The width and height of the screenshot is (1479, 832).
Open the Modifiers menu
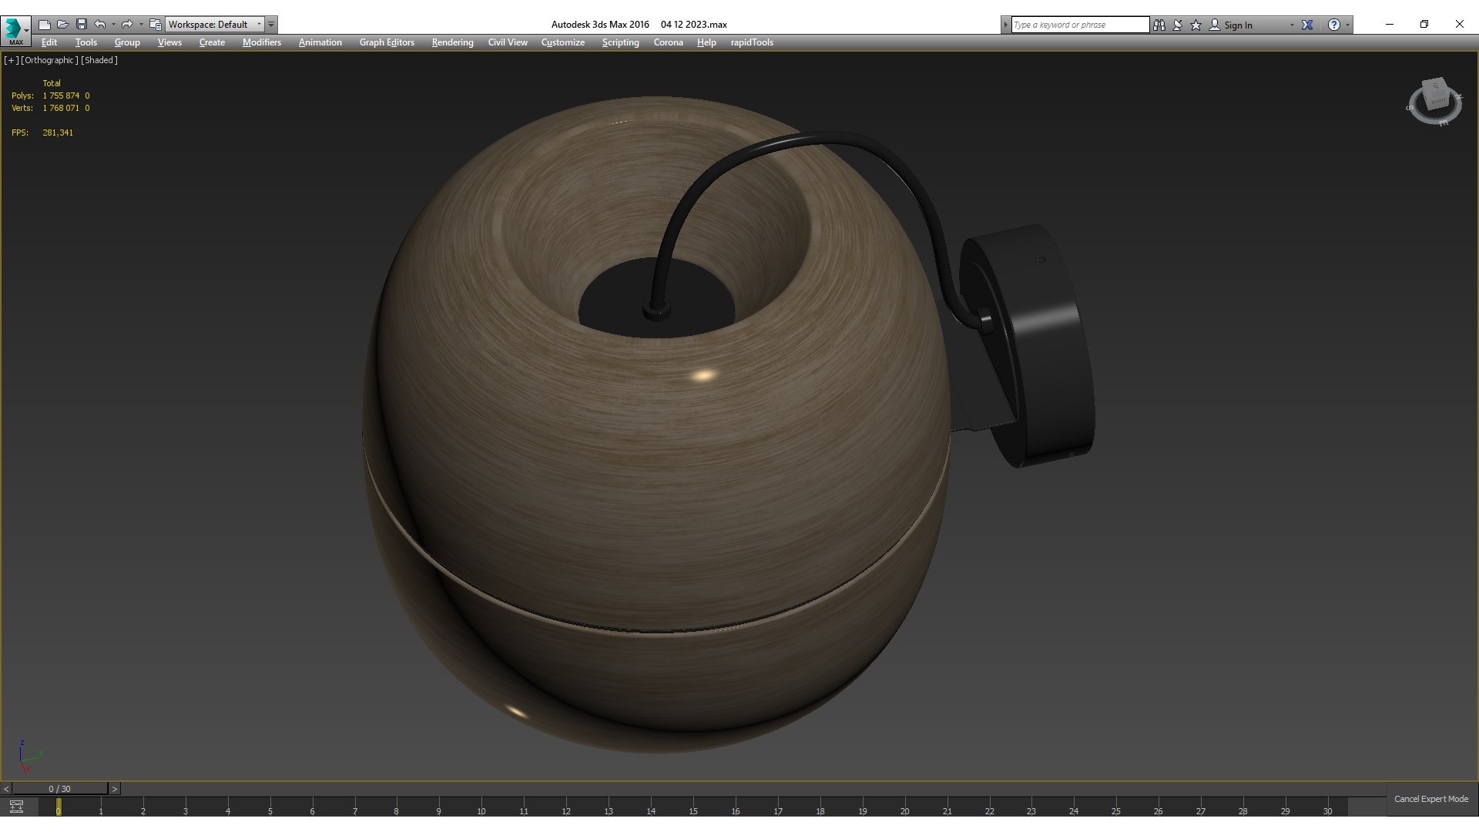point(261,42)
